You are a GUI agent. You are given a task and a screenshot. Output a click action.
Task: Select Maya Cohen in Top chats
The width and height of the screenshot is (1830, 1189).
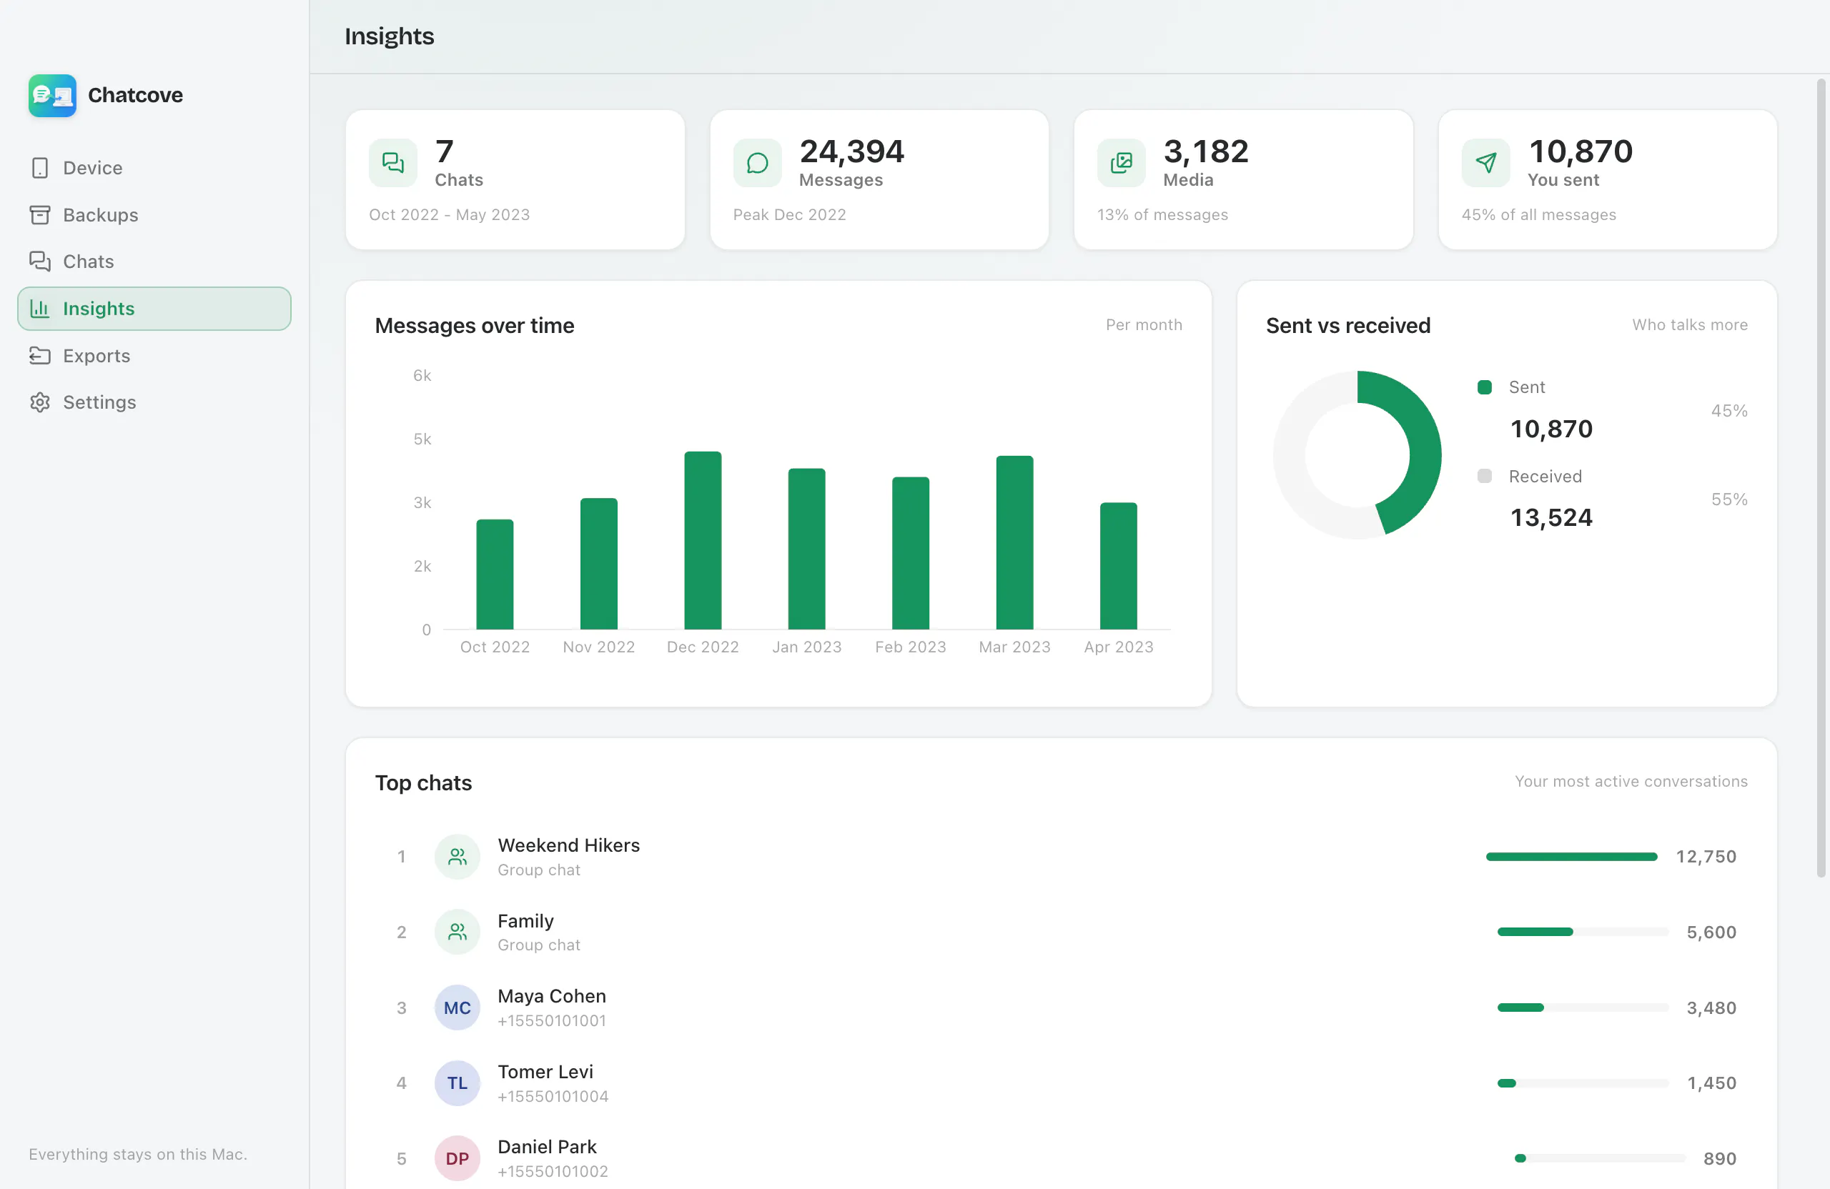pos(1061,1008)
